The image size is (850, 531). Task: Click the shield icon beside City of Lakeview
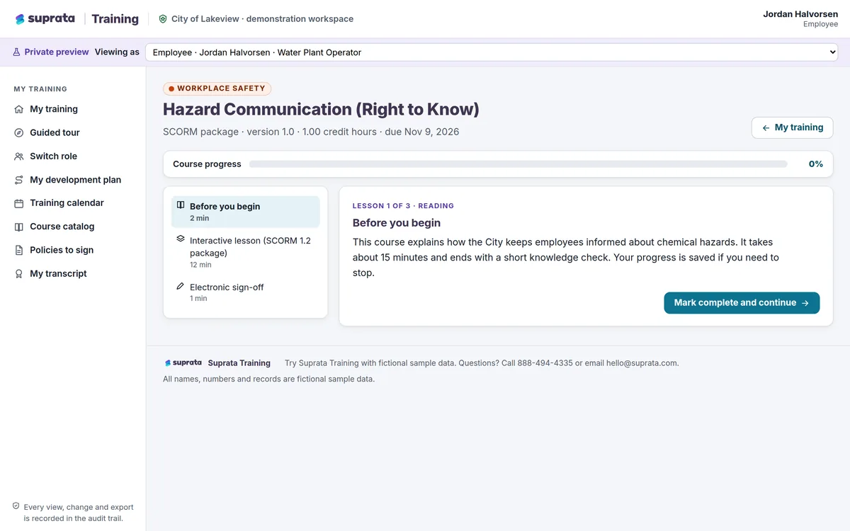[163, 19]
